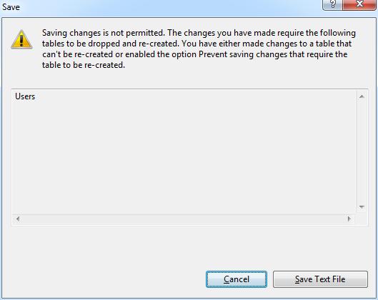Click the Save title bar text

[x=11, y=7]
